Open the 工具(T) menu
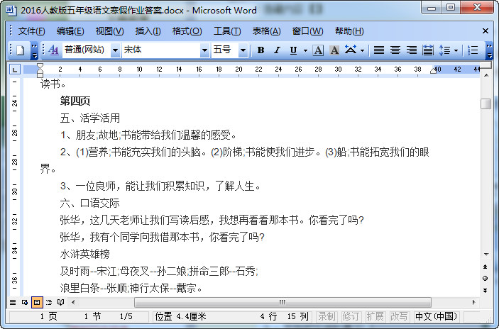This screenshot has height=329, width=499. pyautogui.click(x=227, y=31)
